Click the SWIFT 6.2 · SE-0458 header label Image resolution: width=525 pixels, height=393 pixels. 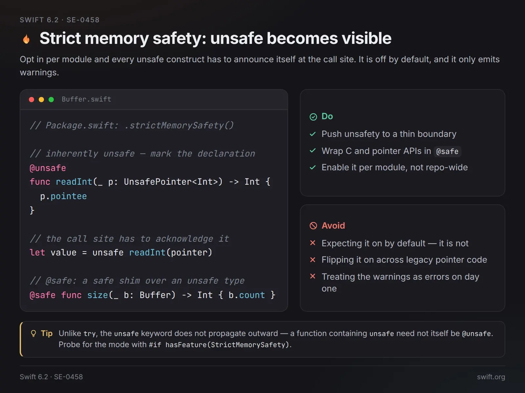(59, 20)
